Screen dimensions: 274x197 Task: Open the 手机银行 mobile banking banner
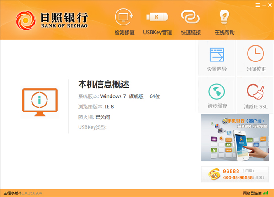[235, 137]
